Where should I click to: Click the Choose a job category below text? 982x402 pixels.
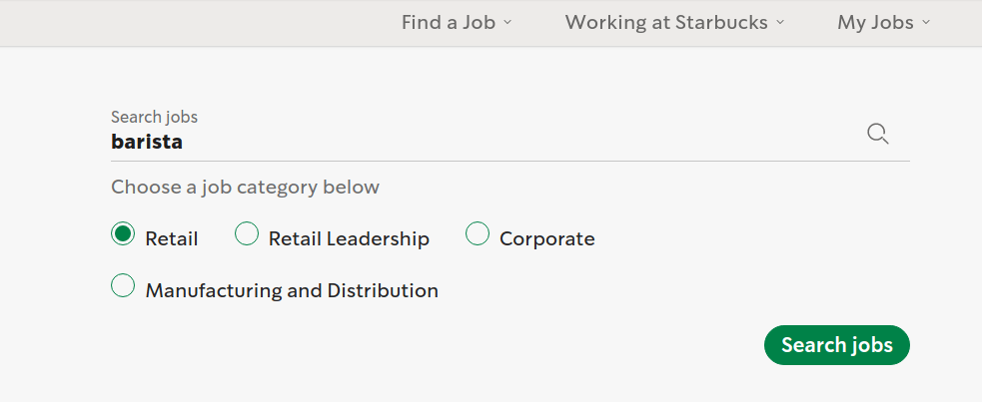pyautogui.click(x=245, y=187)
